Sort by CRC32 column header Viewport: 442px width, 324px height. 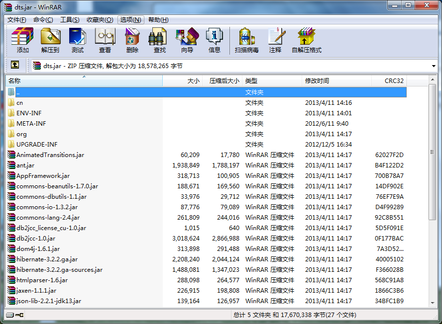[x=389, y=81]
